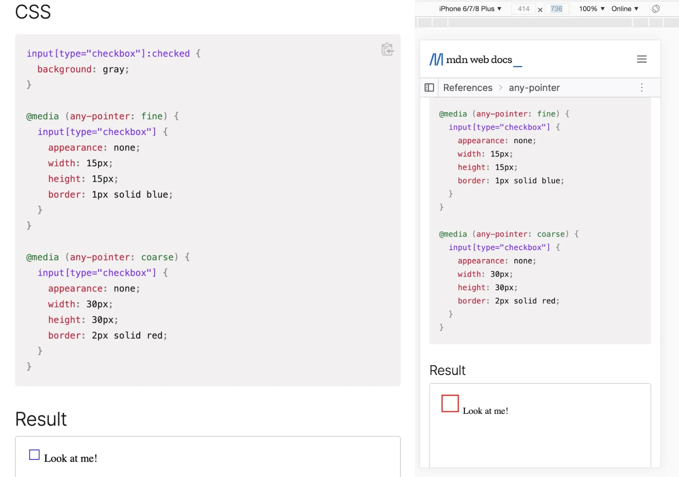Click the MDN logo mark

(436, 60)
